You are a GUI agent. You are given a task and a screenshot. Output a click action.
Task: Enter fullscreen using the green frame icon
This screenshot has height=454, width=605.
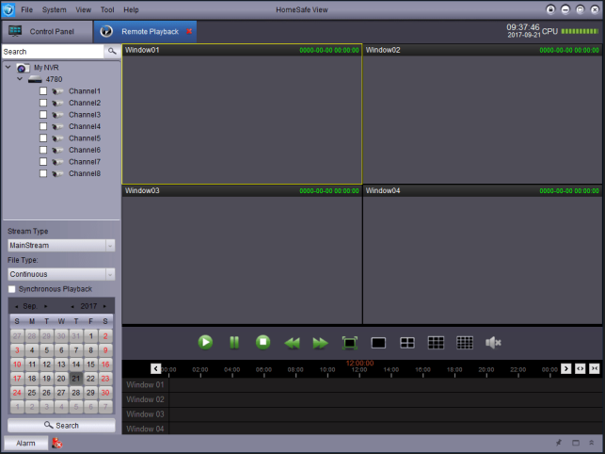click(349, 343)
